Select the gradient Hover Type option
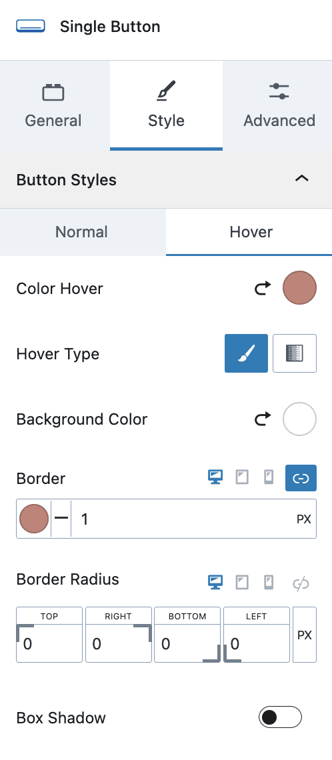The width and height of the screenshot is (332, 760). point(295,353)
